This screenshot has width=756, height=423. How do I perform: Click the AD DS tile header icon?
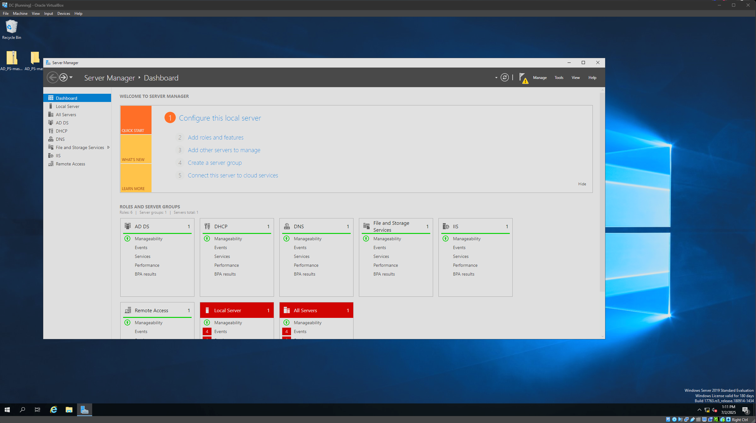pos(128,226)
